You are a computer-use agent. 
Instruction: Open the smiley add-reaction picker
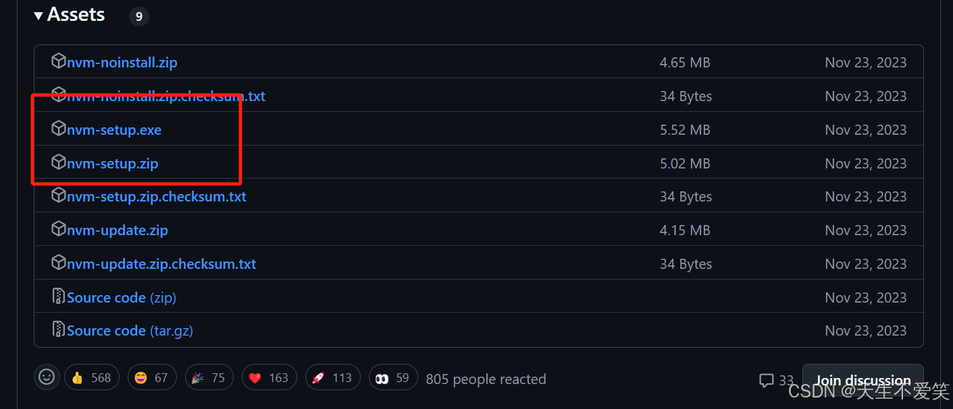[47, 377]
